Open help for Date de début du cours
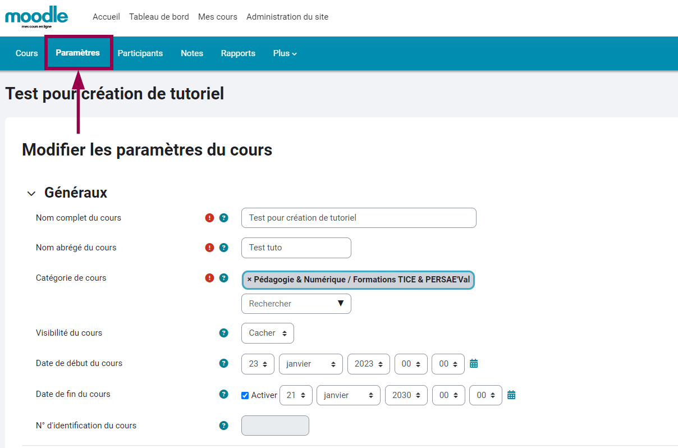The width and height of the screenshot is (678, 448). coord(224,363)
